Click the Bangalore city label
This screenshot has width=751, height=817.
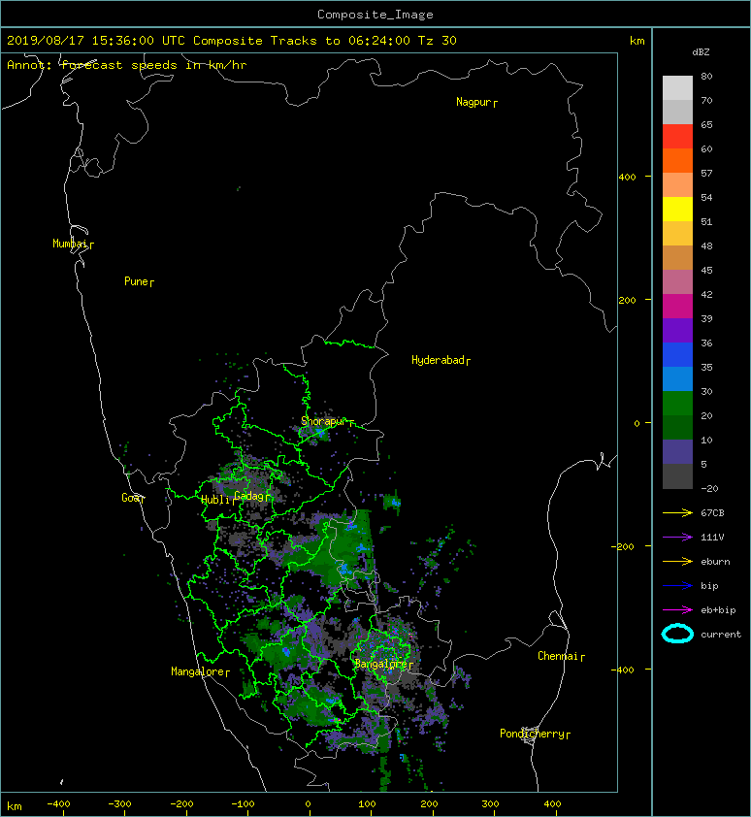[381, 664]
